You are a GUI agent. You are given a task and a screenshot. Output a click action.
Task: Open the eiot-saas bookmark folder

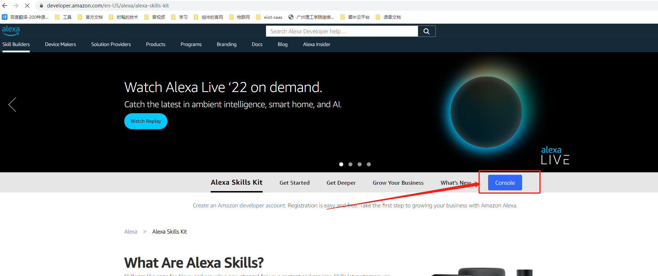coord(269,17)
